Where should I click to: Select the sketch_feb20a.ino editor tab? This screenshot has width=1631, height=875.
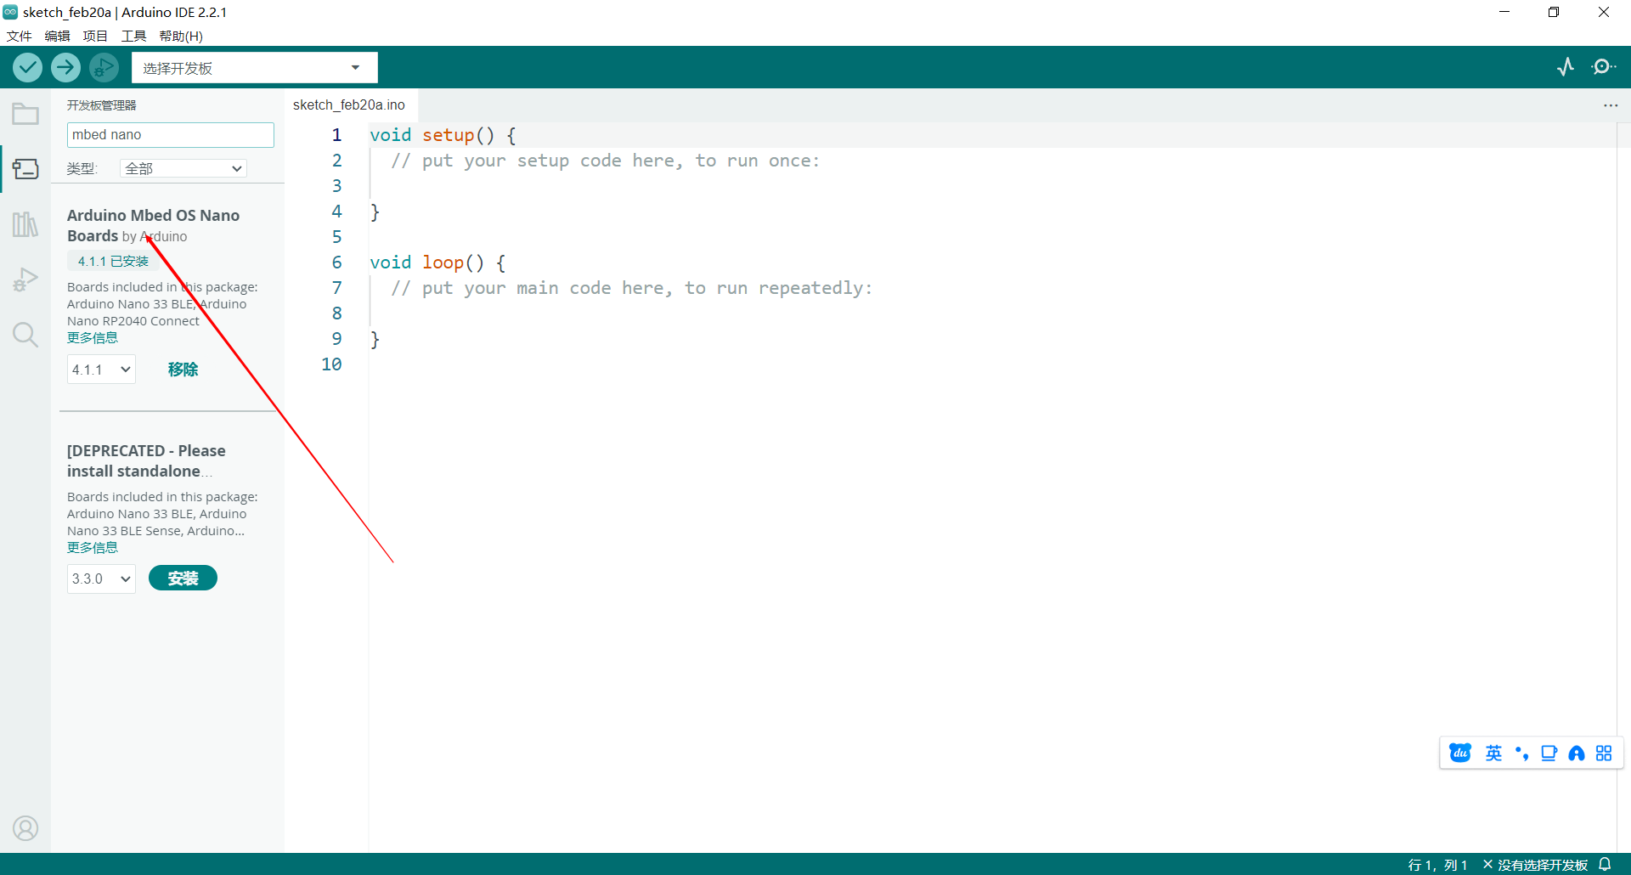[349, 105]
